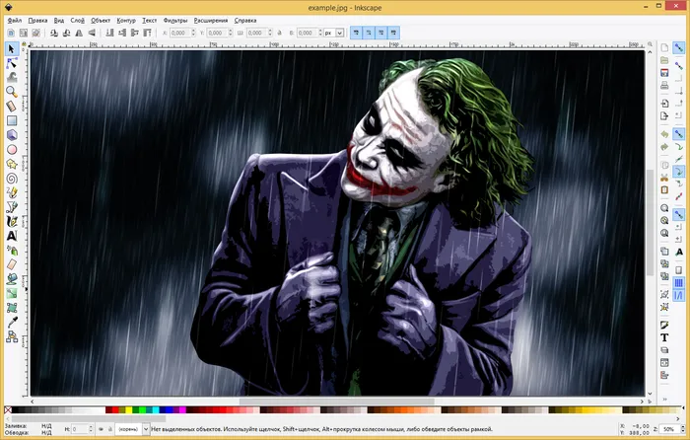Select the 3D box tool
690x440 pixels.
12,135
